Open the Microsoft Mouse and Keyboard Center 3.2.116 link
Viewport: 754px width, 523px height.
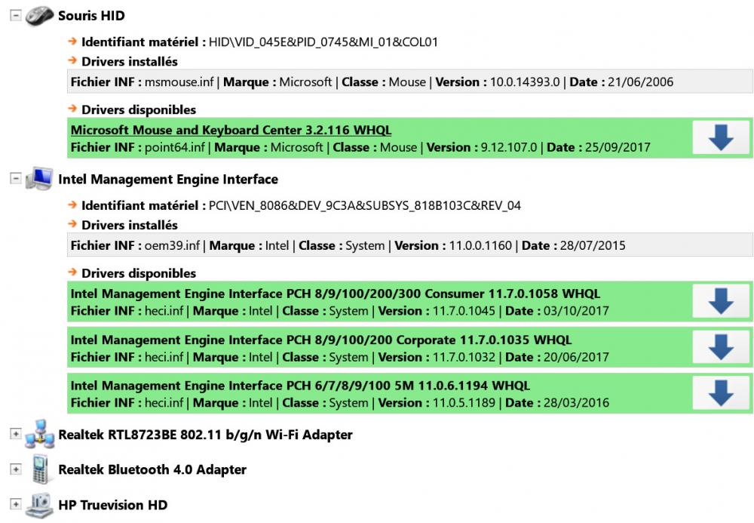click(x=231, y=130)
